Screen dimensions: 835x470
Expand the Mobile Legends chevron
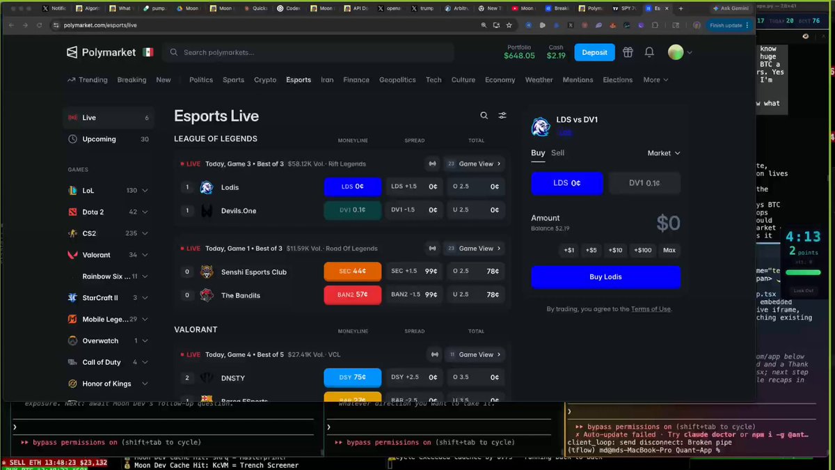point(145,320)
